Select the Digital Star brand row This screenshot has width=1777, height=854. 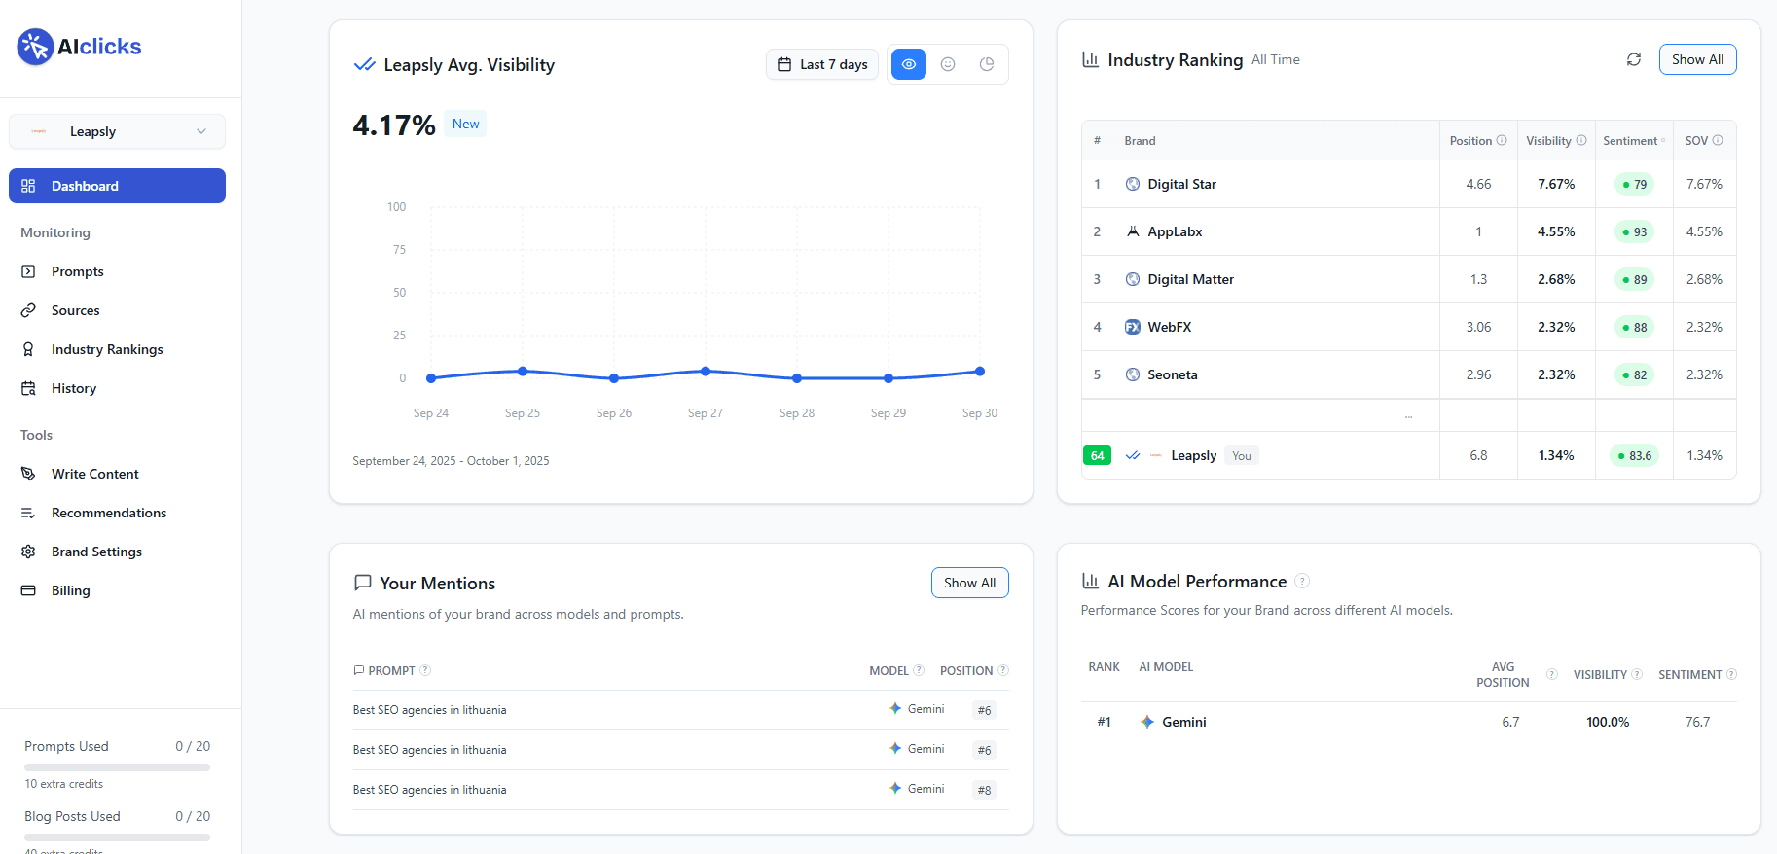point(1409,184)
